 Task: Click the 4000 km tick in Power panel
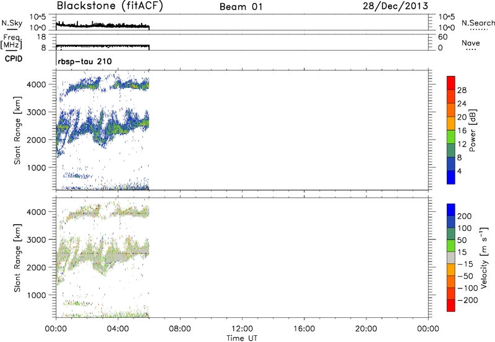point(37,85)
